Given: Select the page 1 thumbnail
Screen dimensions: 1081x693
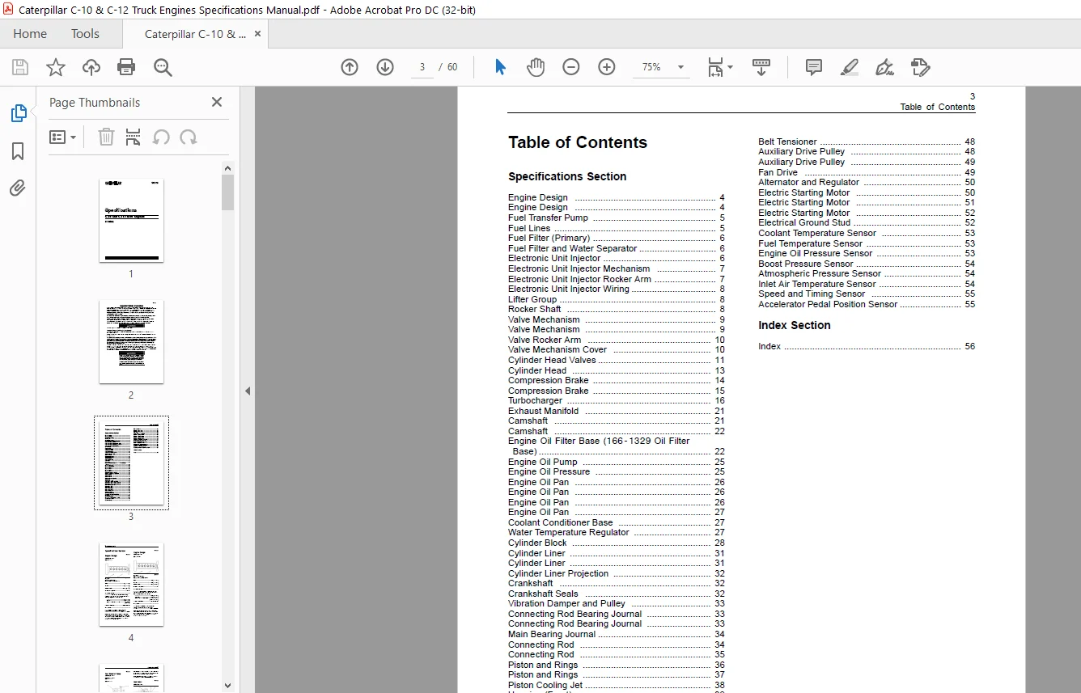Looking at the screenshot, I should pyautogui.click(x=131, y=220).
